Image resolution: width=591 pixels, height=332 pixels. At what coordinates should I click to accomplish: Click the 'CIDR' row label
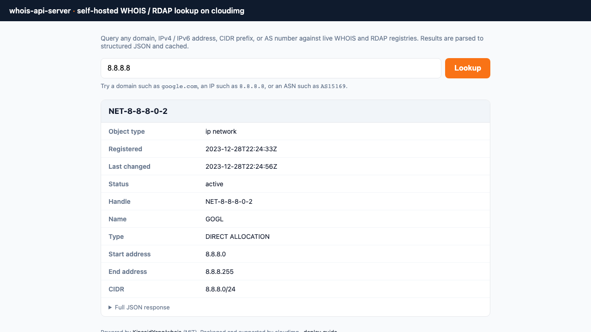point(116,289)
